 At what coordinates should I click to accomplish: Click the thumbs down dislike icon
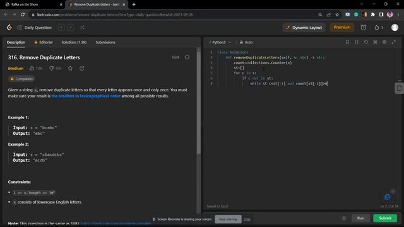52,68
